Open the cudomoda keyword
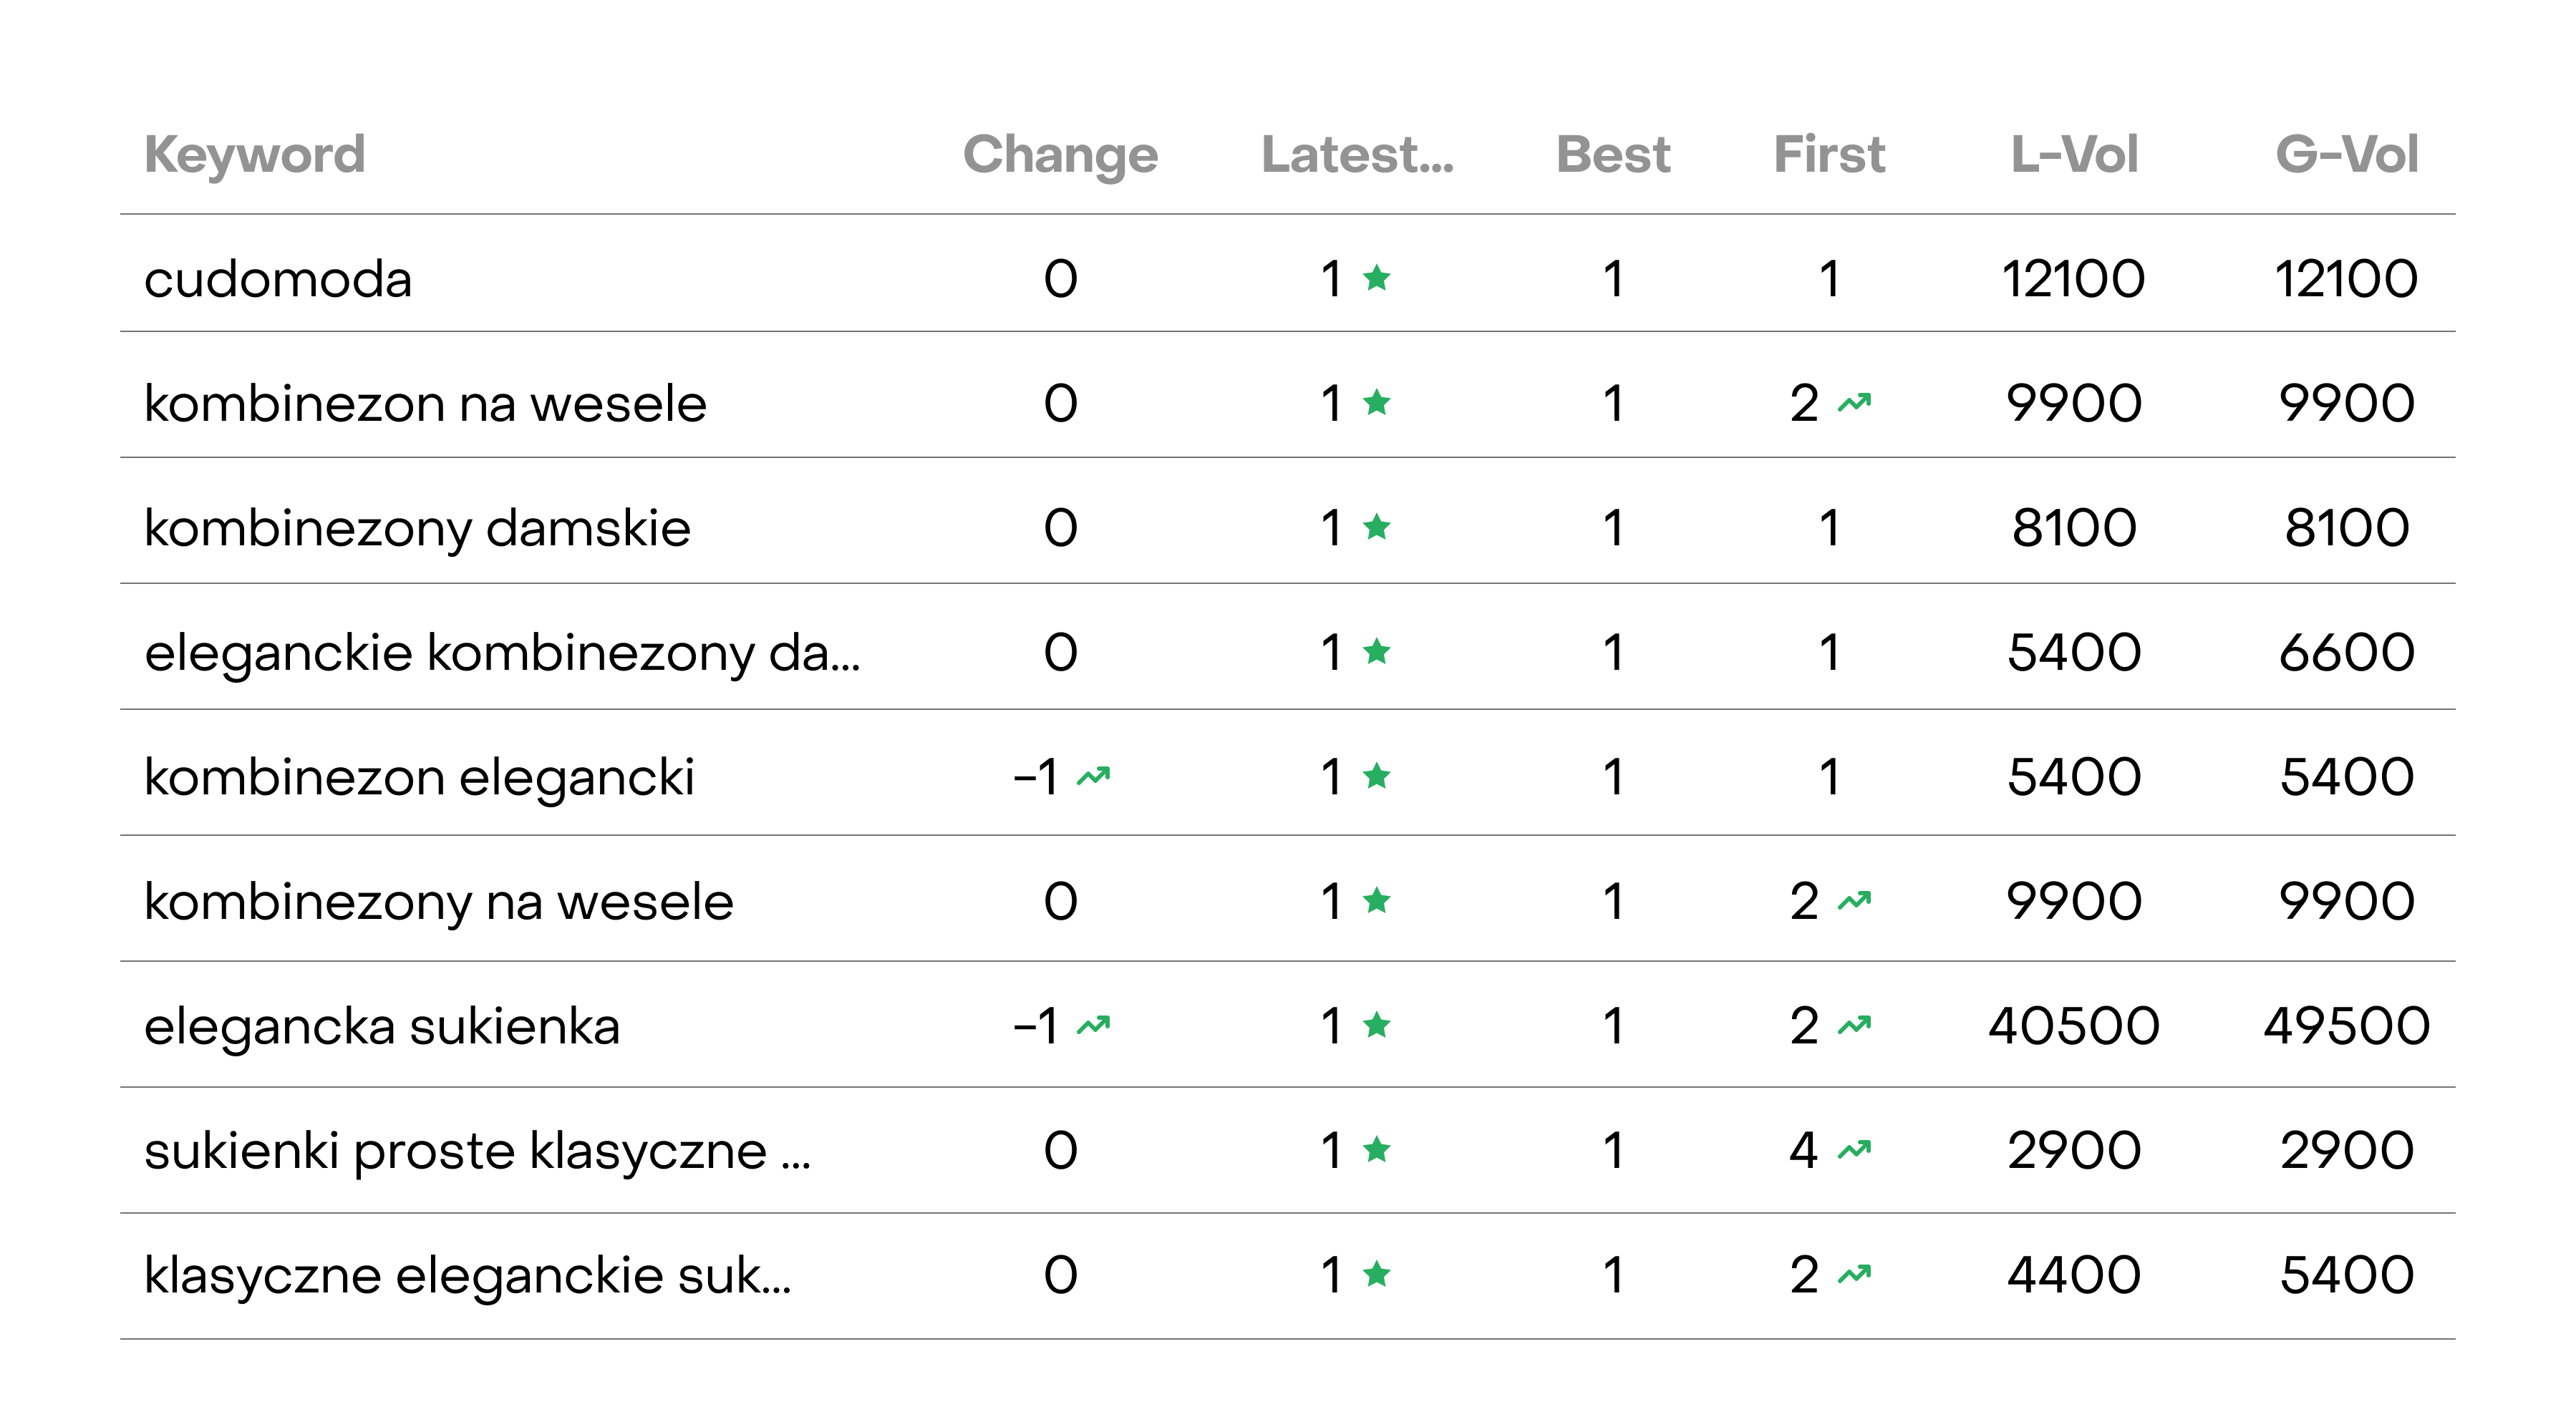 click(x=278, y=279)
